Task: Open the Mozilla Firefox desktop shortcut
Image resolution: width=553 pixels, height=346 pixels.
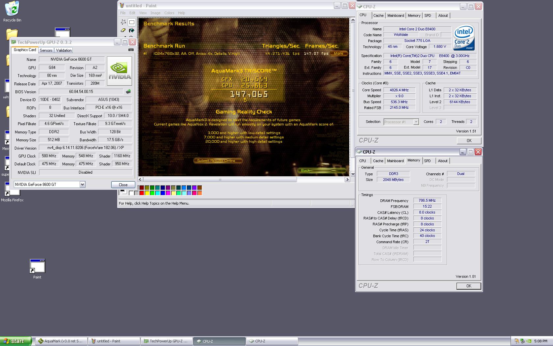Action: pos(12,192)
